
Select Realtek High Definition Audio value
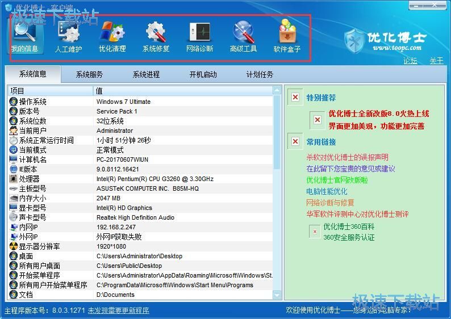pos(135,217)
